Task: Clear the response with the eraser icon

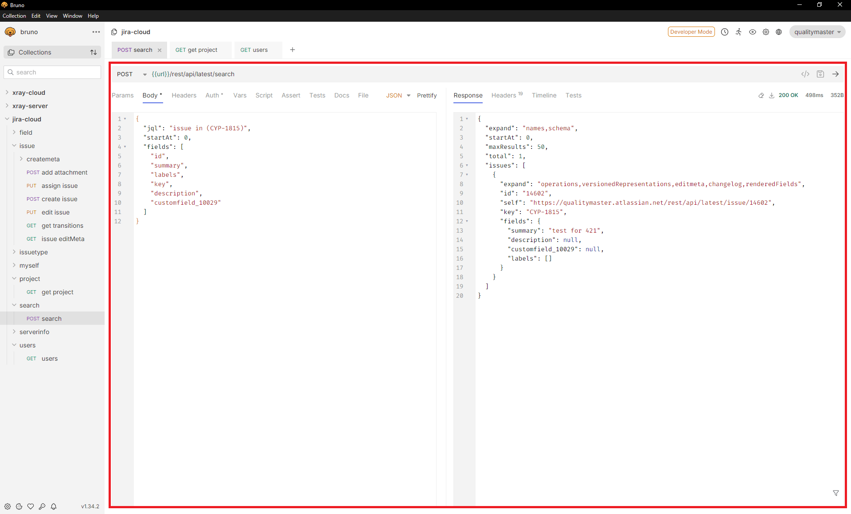Action: tap(761, 95)
